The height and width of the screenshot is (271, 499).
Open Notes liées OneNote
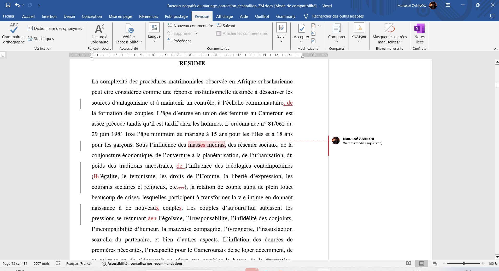419,33
